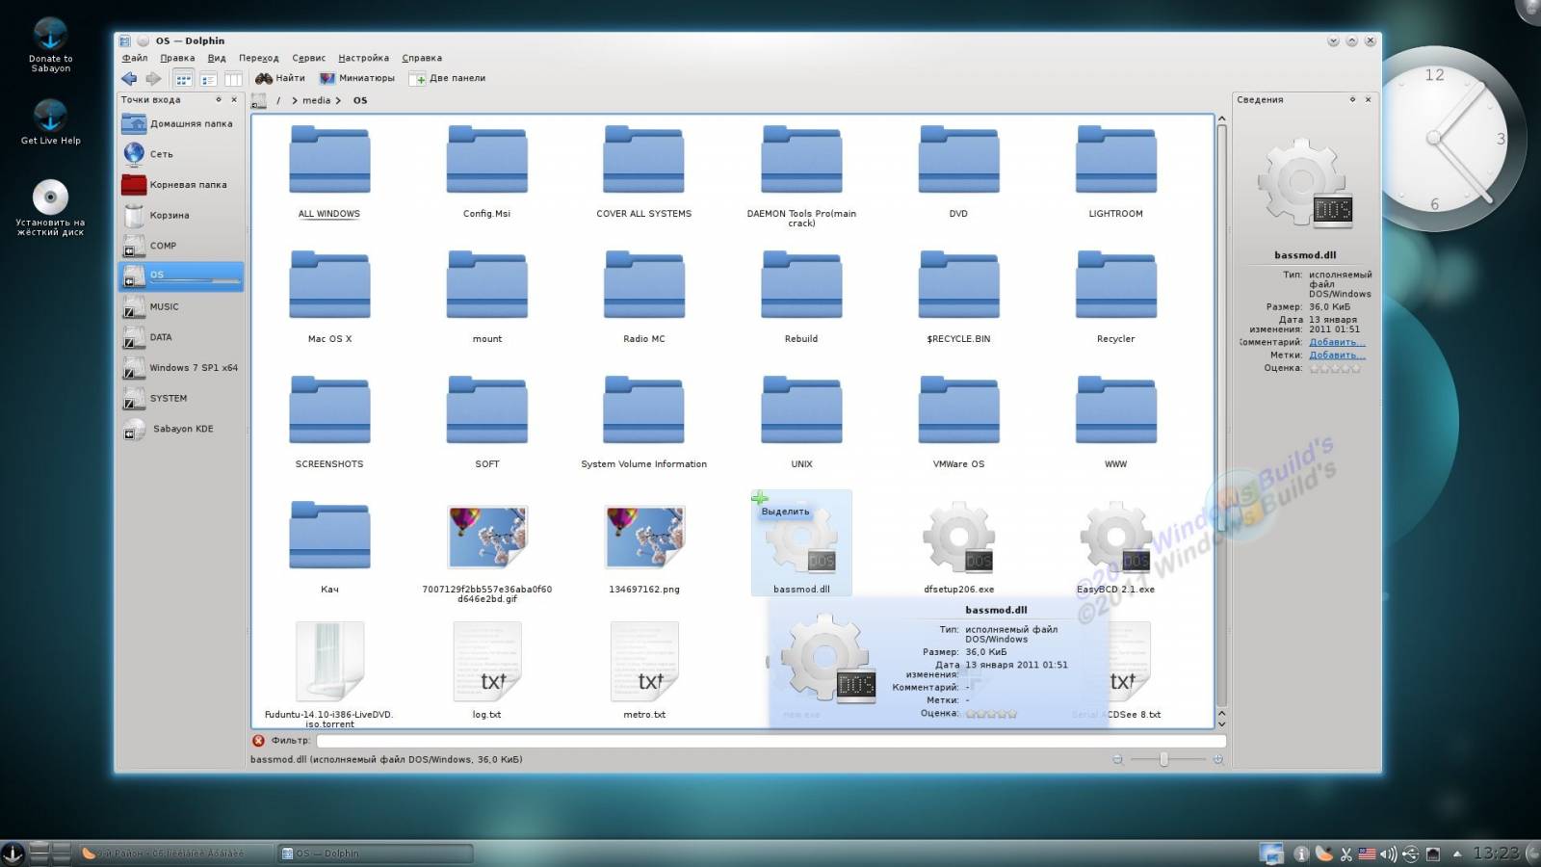The height and width of the screenshot is (867, 1541).
Task: Split view with the Две панели button
Action: [448, 78]
